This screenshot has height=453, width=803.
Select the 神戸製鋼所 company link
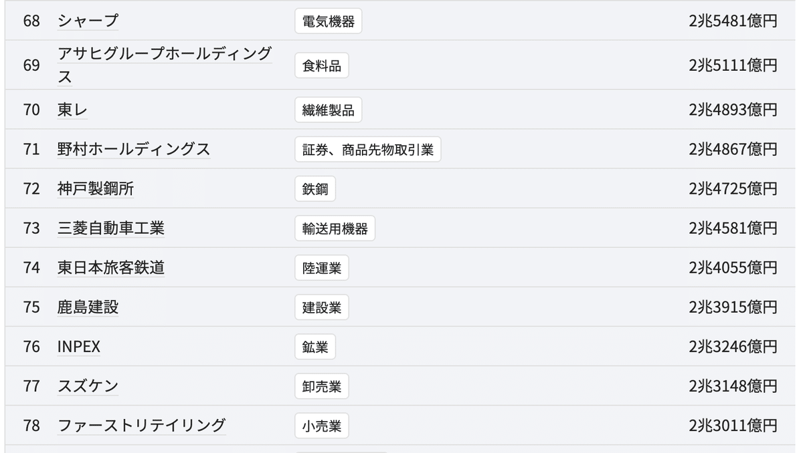click(96, 189)
